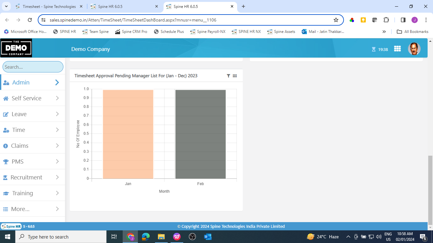433x243 pixels.
Task: Open All Bookmarks folder
Action: 413,32
